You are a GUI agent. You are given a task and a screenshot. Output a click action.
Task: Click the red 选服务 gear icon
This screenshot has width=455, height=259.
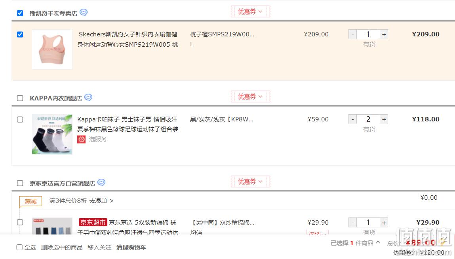click(x=81, y=139)
